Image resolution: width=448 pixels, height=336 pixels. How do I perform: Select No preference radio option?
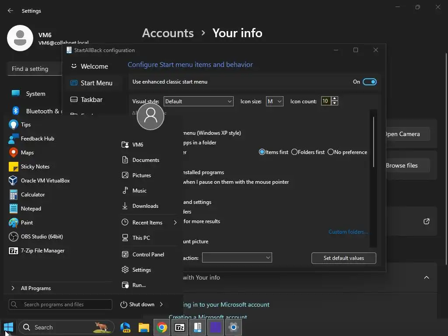tap(347, 152)
